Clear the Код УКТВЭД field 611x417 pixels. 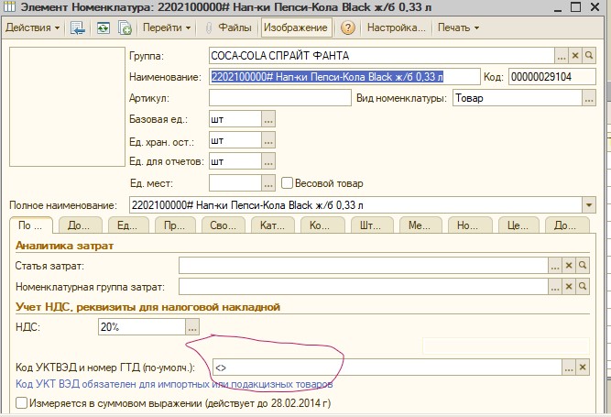coord(583,368)
